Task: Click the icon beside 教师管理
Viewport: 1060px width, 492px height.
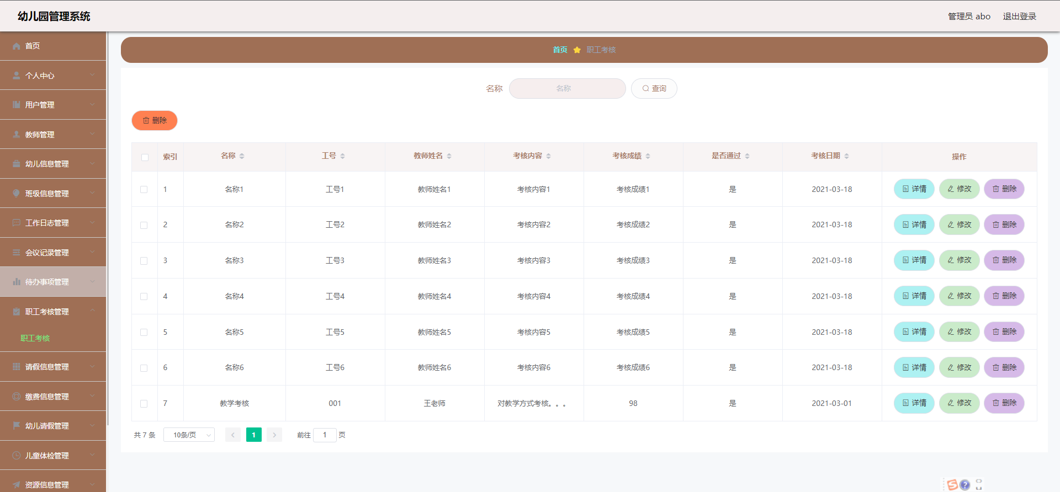Action: tap(17, 135)
